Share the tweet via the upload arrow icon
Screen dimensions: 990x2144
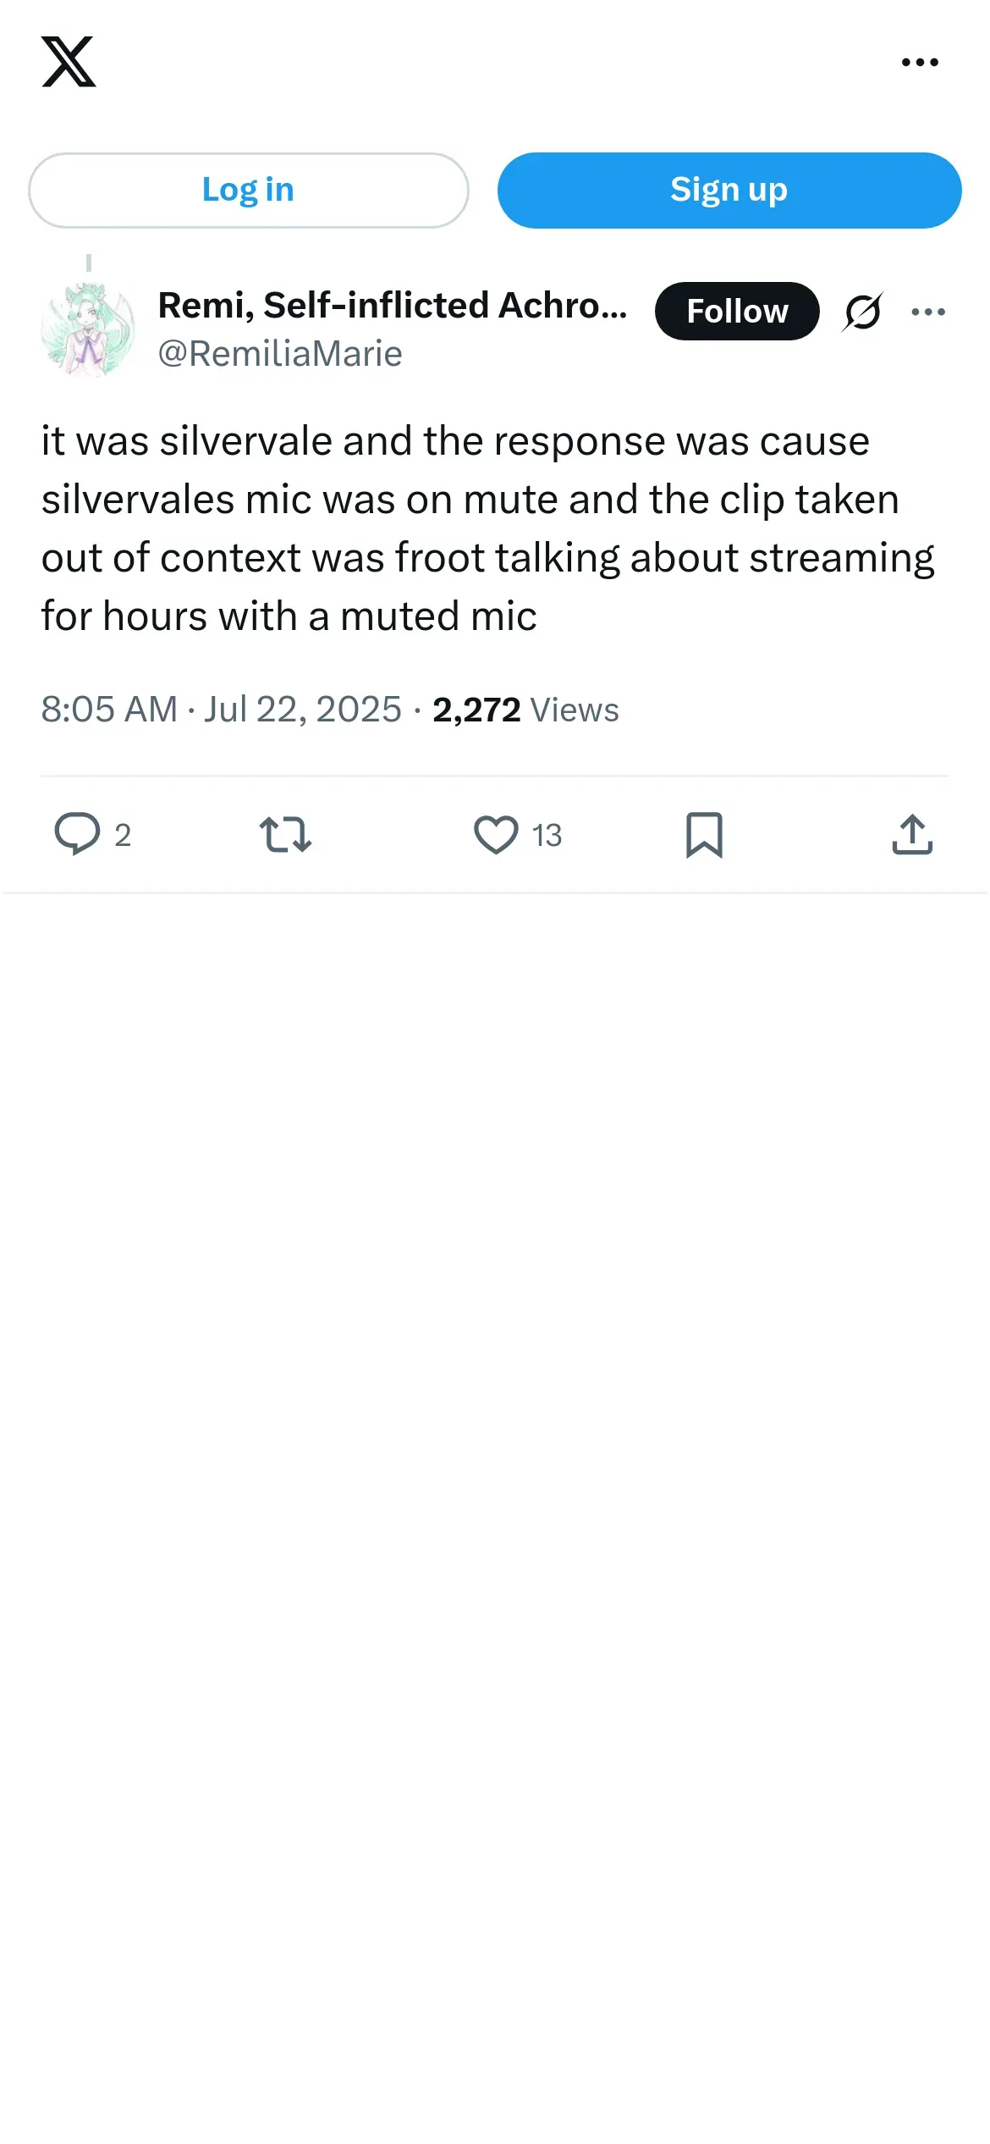coord(912,834)
